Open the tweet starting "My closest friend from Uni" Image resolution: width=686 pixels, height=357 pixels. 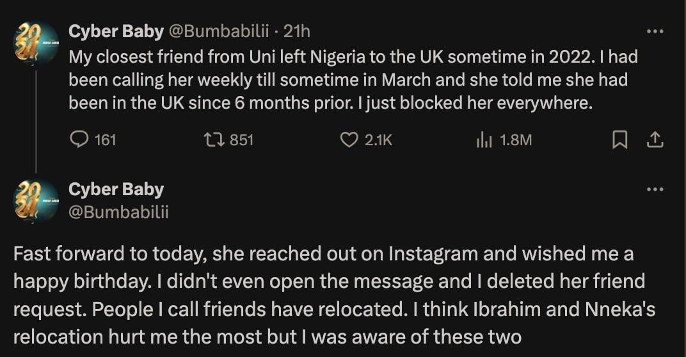(x=352, y=80)
